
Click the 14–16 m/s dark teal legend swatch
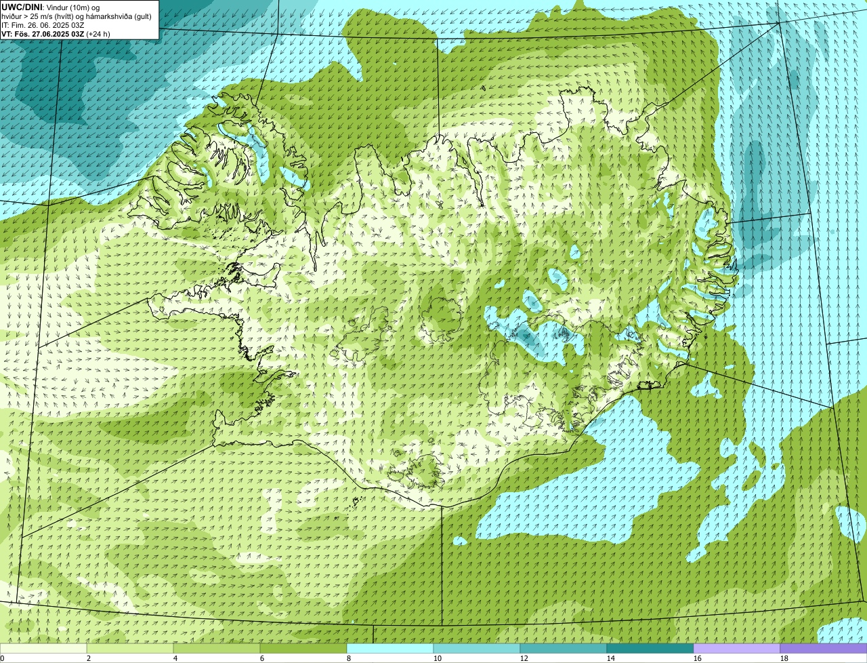point(650,648)
